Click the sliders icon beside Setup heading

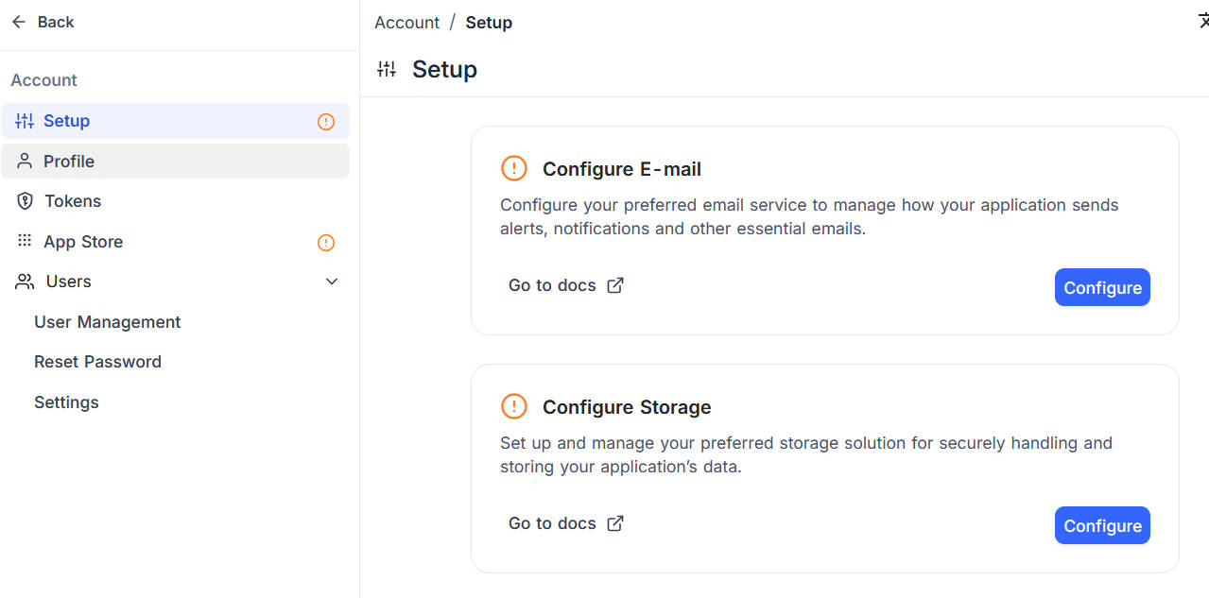pos(387,69)
